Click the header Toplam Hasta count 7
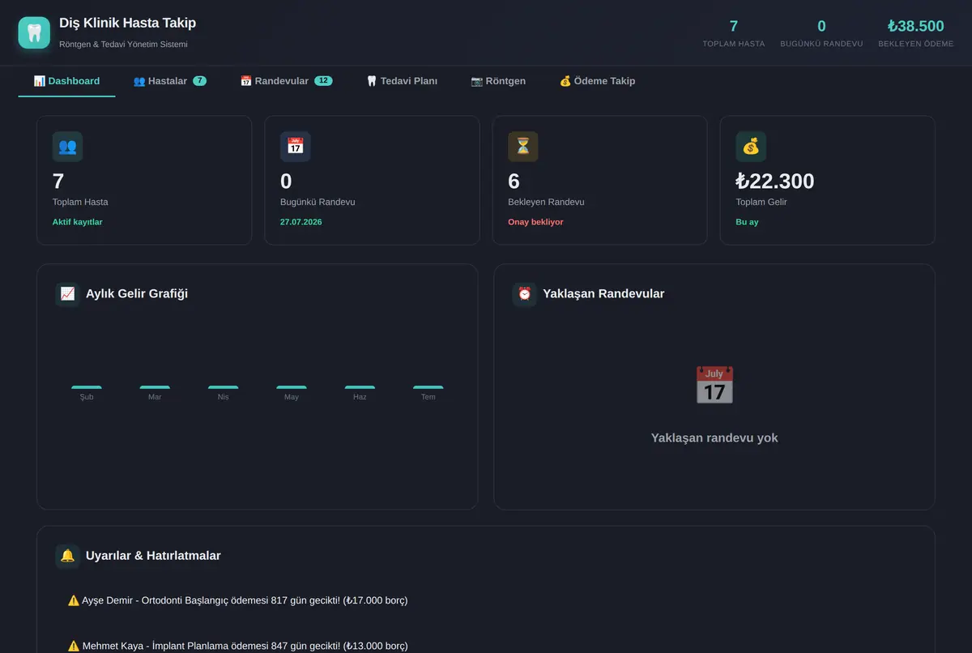972x653 pixels. point(734,26)
